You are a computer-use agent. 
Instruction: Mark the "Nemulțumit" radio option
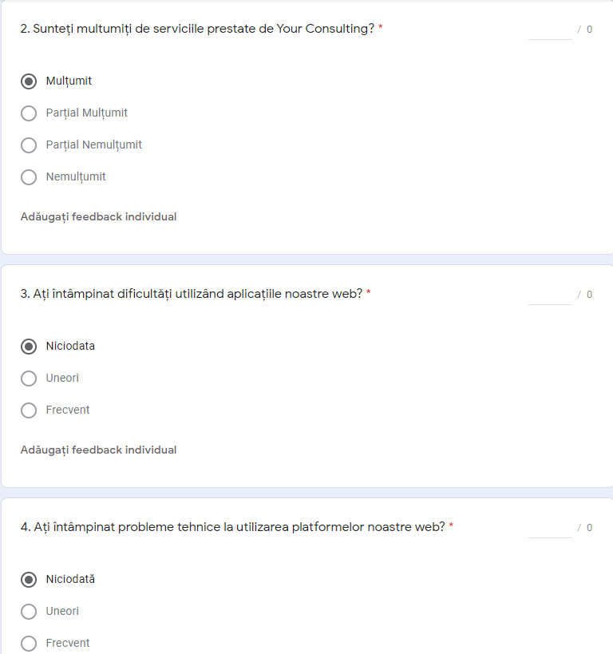[x=29, y=177]
